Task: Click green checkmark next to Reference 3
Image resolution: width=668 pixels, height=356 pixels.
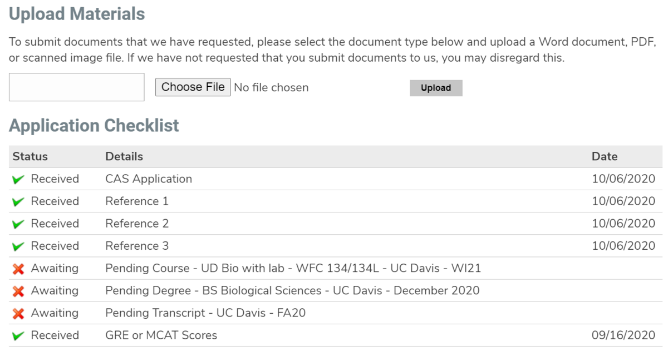Action: click(x=18, y=246)
